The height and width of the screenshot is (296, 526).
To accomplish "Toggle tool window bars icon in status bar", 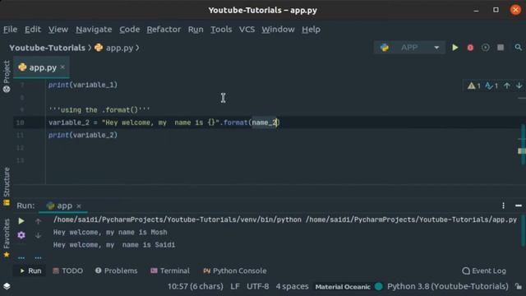I will [x=7, y=286].
